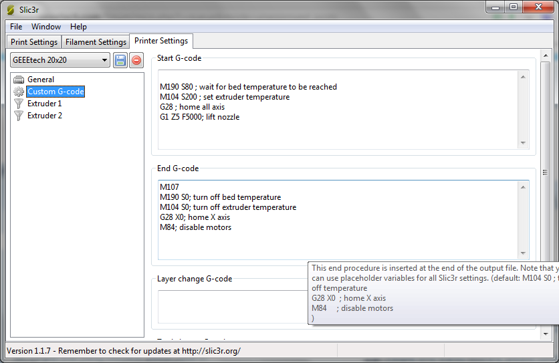This screenshot has height=363, width=559.
Task: Click the funnel icon beside Extruder 2
Action: 19,116
